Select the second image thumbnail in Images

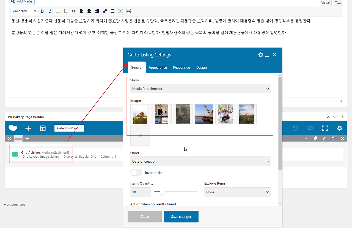(x=161, y=114)
